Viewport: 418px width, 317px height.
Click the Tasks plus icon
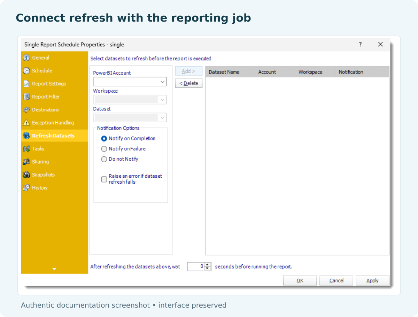(26, 149)
